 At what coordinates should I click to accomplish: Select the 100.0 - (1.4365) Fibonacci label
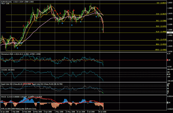tap(161, 50)
